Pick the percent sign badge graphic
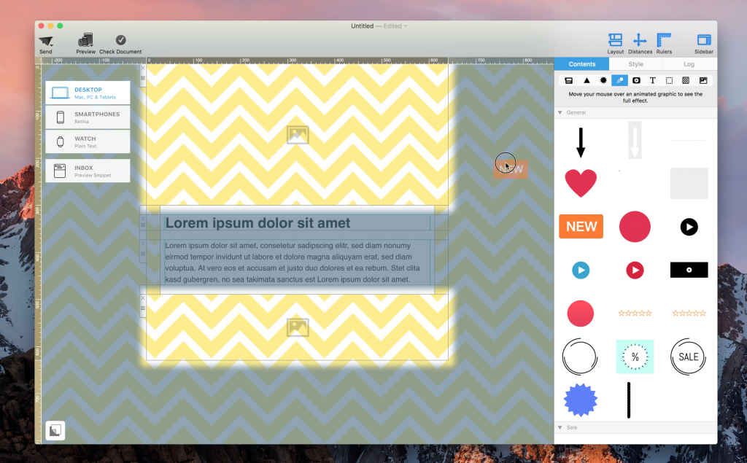The height and width of the screenshot is (463, 747). point(635,357)
